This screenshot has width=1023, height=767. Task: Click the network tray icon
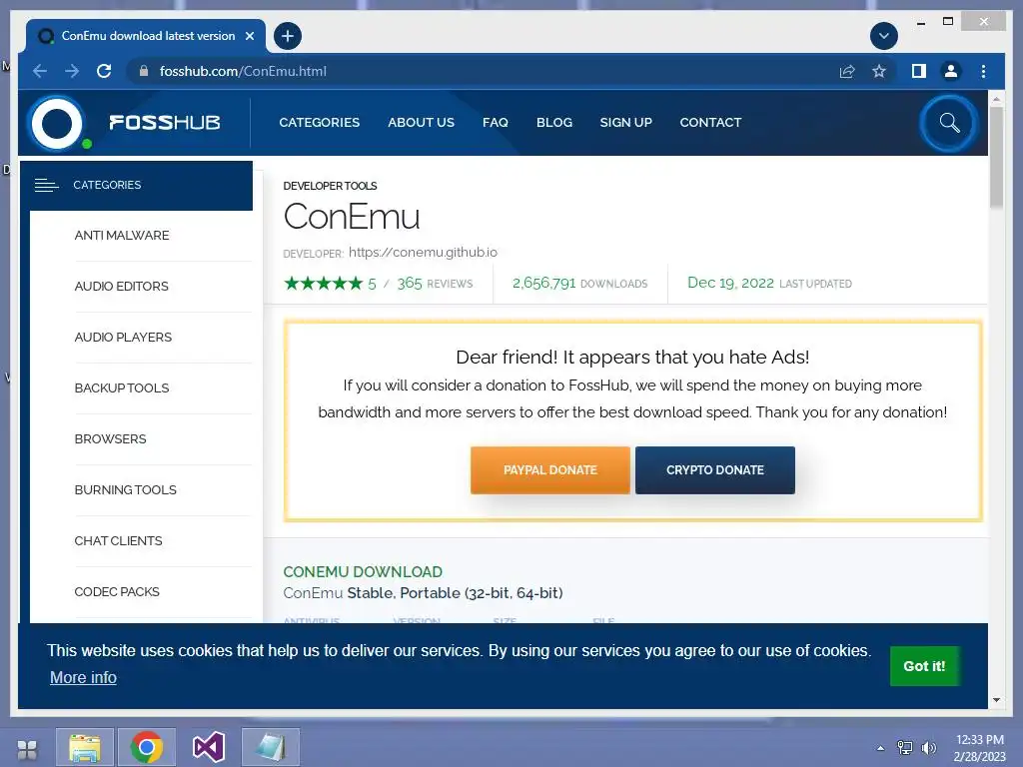tap(905, 748)
